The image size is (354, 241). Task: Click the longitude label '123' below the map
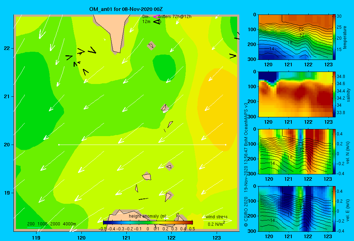[x=217, y=237]
